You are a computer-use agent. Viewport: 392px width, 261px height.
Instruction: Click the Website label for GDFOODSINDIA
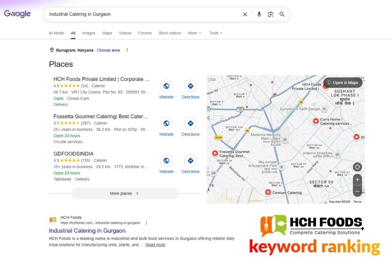pyautogui.click(x=166, y=172)
